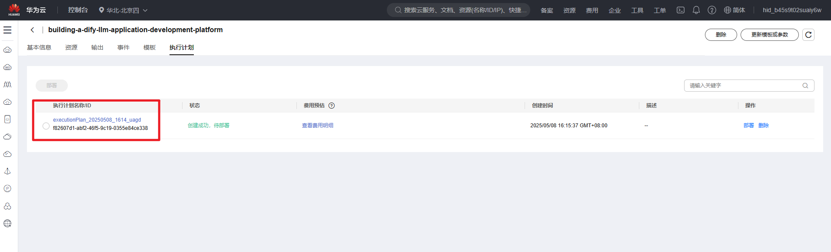This screenshot has height=252, width=831.
Task: Click the 创建时间 column header
Action: [x=542, y=106]
